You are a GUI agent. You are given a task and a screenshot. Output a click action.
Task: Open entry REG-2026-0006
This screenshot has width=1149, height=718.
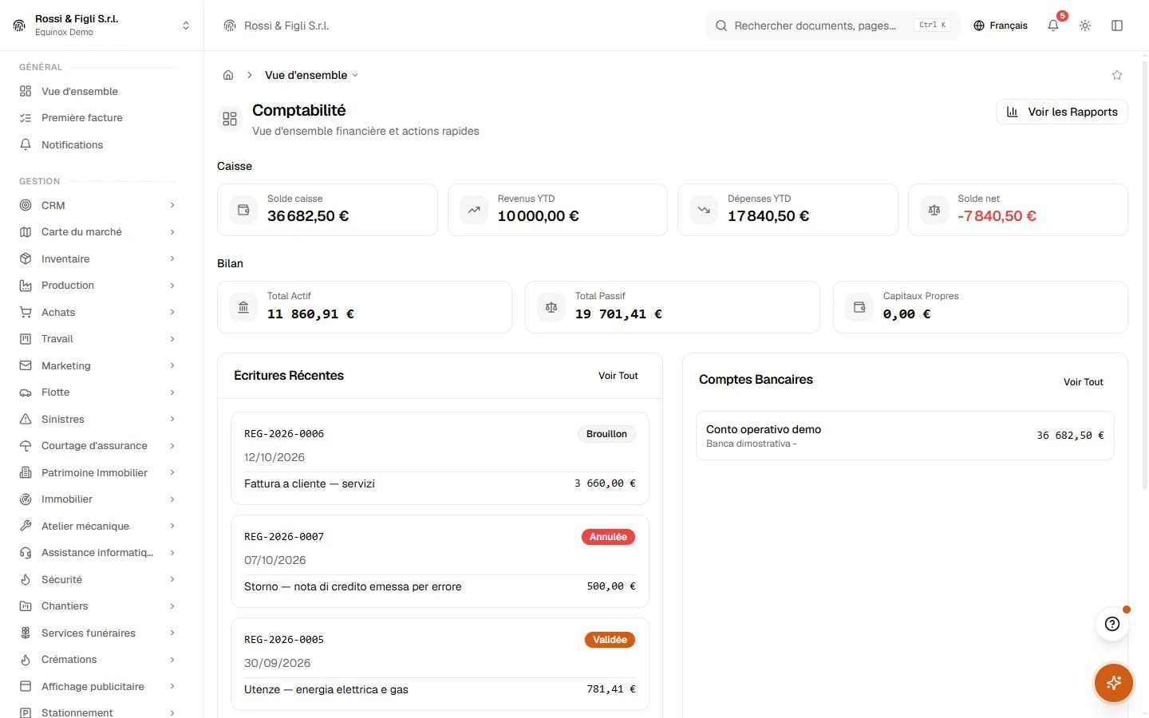coord(440,459)
